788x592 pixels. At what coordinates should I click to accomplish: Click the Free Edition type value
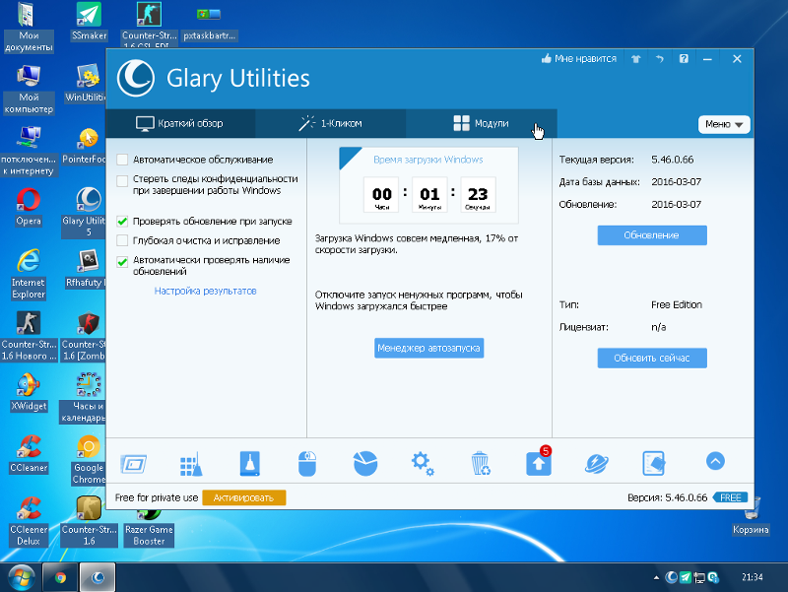point(677,305)
